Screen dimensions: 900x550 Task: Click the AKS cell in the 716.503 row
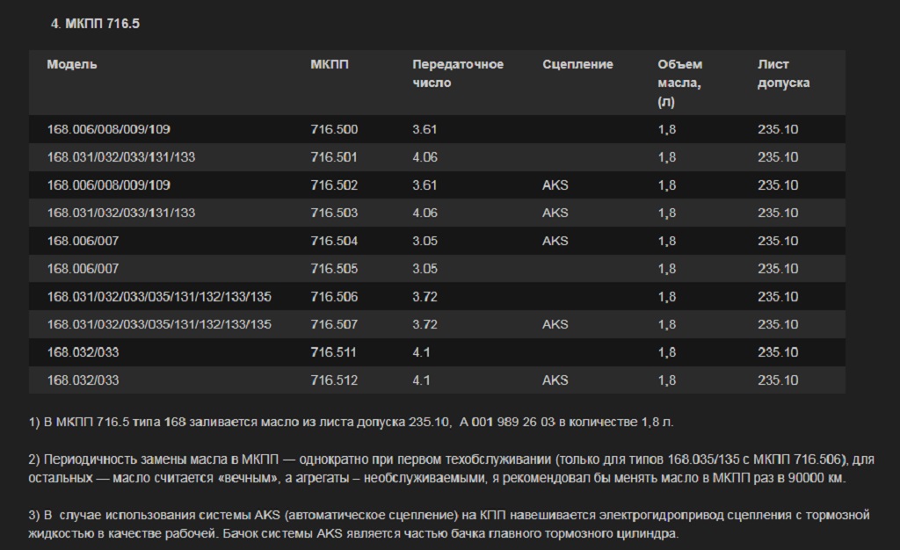point(555,213)
